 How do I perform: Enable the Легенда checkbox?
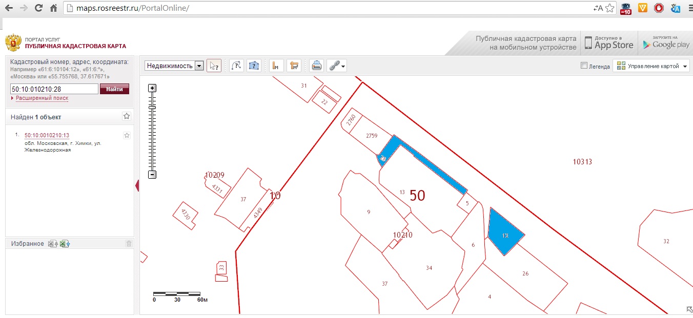(584, 66)
